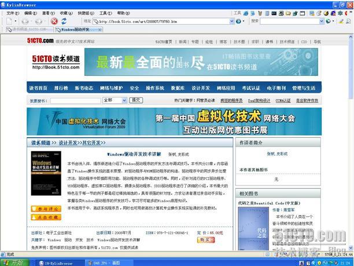Screen dimensions: 354x266
Task: Click the highlight pen icon in search toolbar
Action: (x=341, y=21)
